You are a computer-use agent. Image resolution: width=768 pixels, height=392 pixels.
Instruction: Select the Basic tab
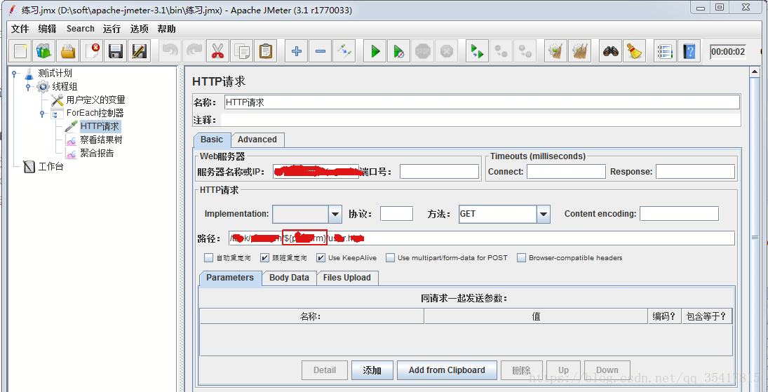(x=212, y=140)
